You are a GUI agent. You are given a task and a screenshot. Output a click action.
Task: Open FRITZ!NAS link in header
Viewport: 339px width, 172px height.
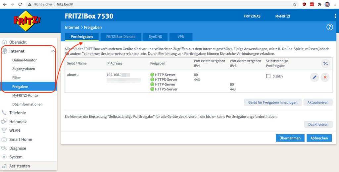[252, 16]
